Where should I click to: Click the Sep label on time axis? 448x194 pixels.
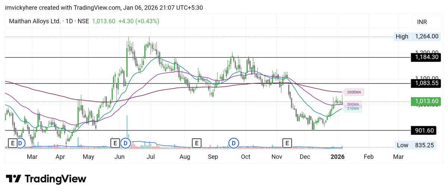[x=213, y=157]
